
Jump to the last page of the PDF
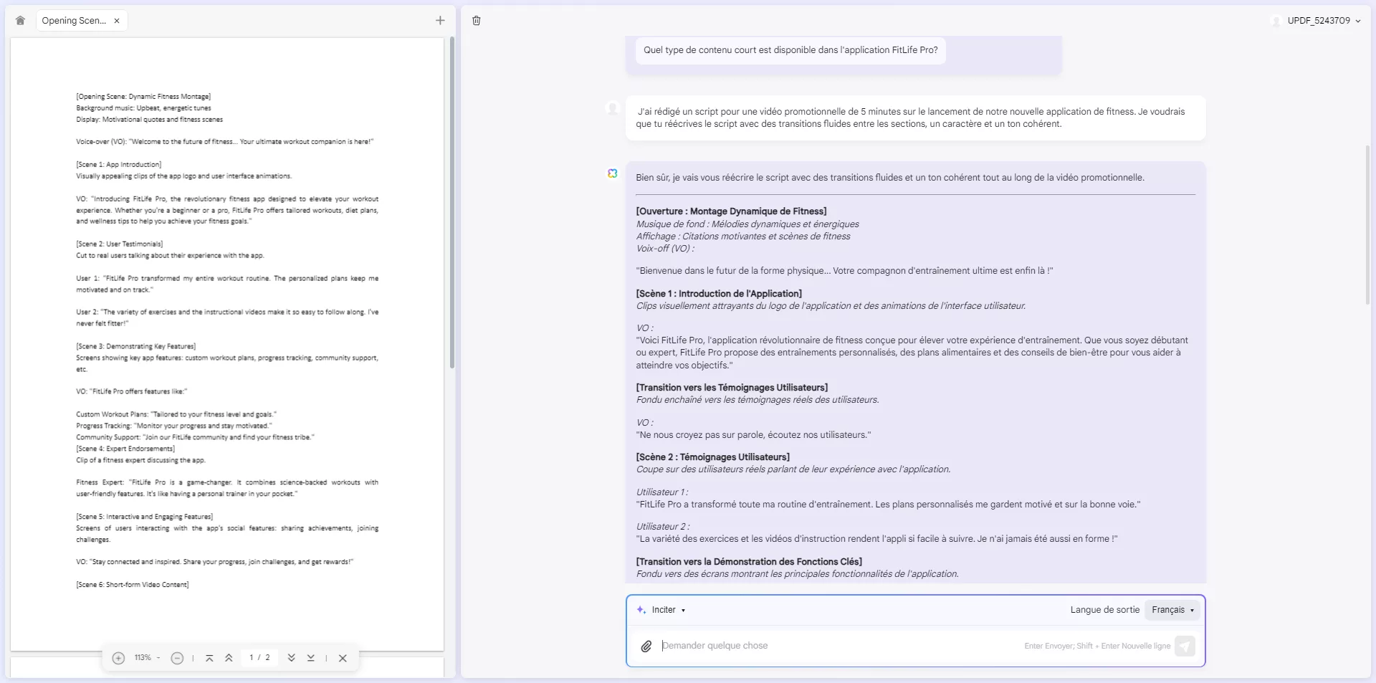(311, 658)
